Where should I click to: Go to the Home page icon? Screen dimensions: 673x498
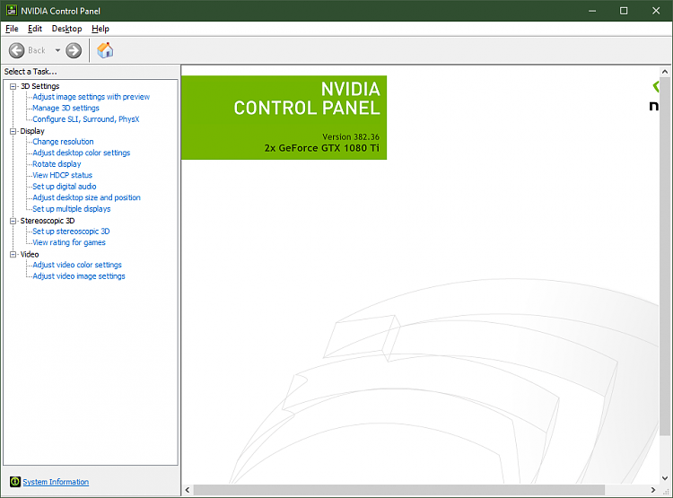pyautogui.click(x=105, y=50)
